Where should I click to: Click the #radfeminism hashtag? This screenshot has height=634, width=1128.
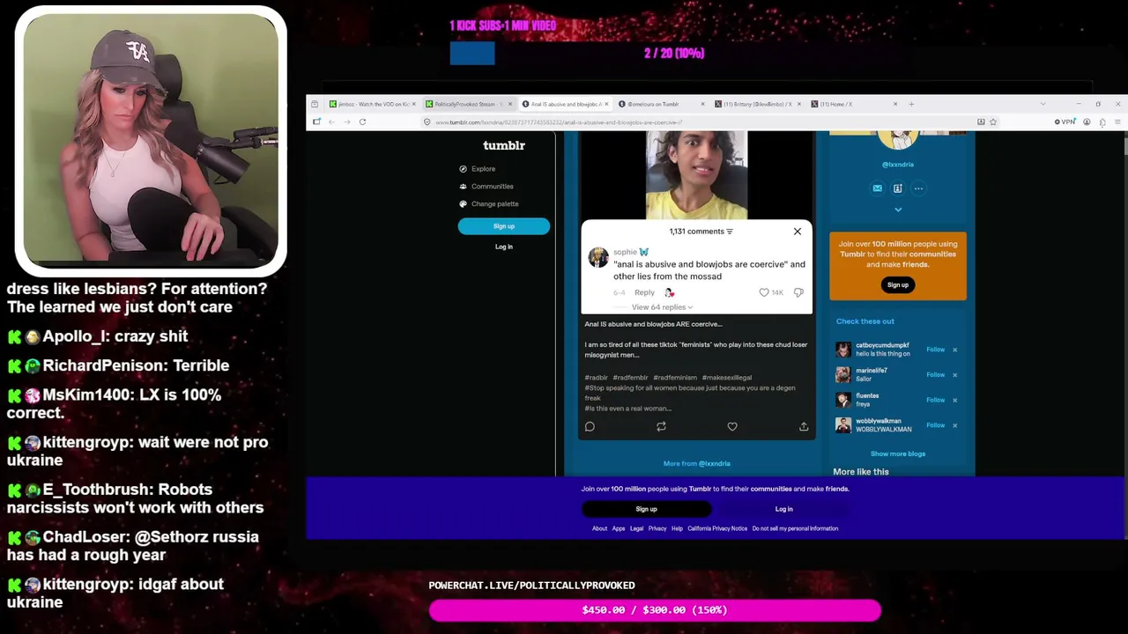pos(675,378)
